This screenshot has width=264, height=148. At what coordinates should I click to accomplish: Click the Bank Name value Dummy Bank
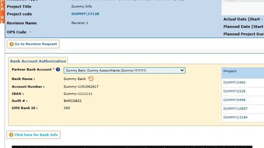point(75,79)
